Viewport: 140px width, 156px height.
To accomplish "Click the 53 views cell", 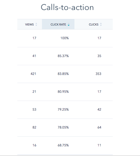I will [x=34, y=109].
